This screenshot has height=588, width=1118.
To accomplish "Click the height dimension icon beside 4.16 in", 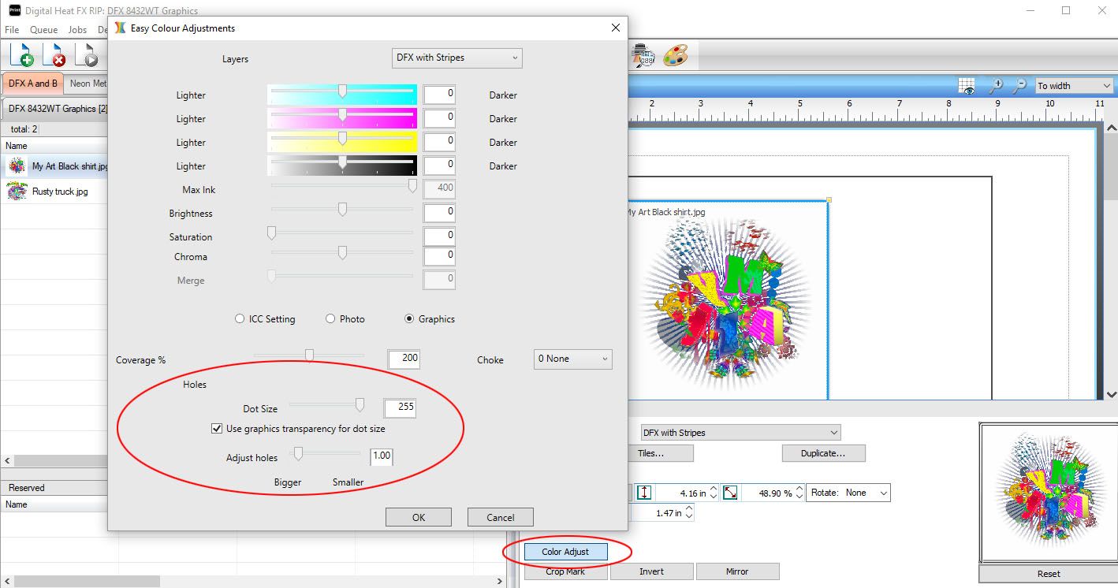I will point(644,493).
